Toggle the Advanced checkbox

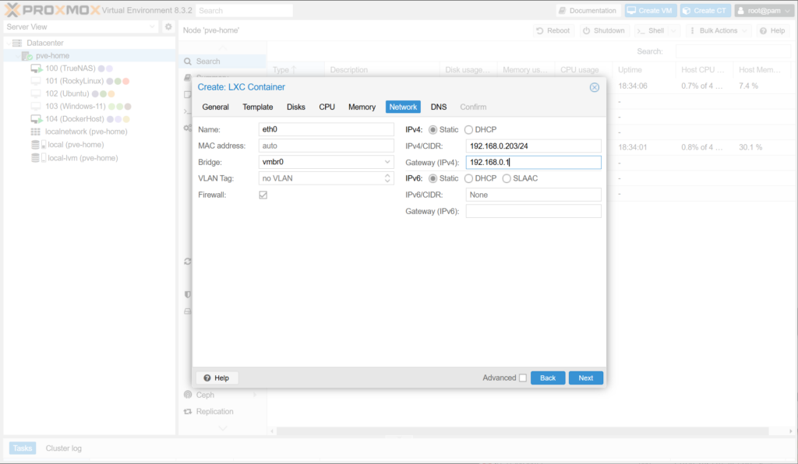(x=522, y=378)
